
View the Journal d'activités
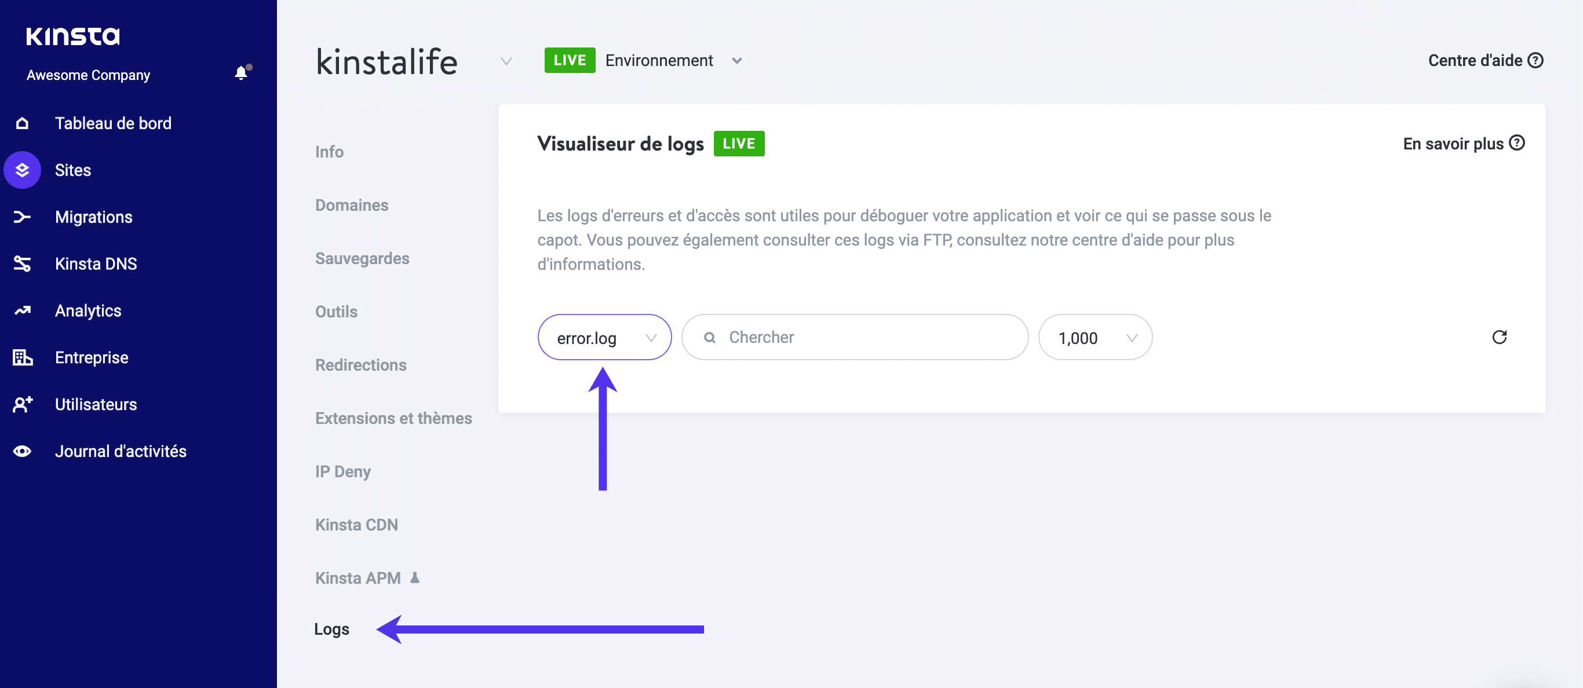click(121, 451)
